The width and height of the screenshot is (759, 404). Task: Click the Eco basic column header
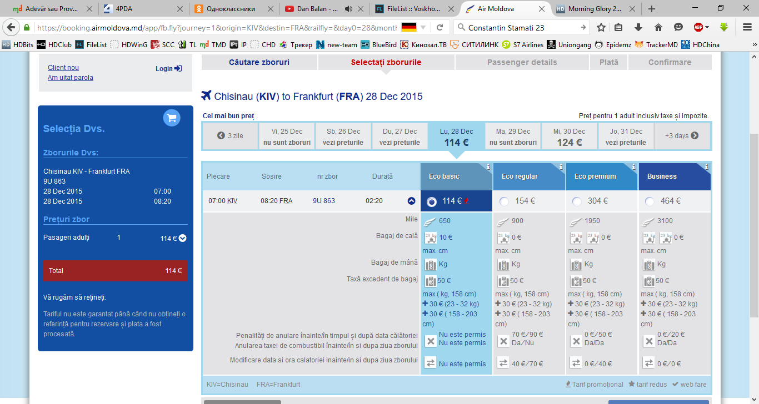pos(456,176)
